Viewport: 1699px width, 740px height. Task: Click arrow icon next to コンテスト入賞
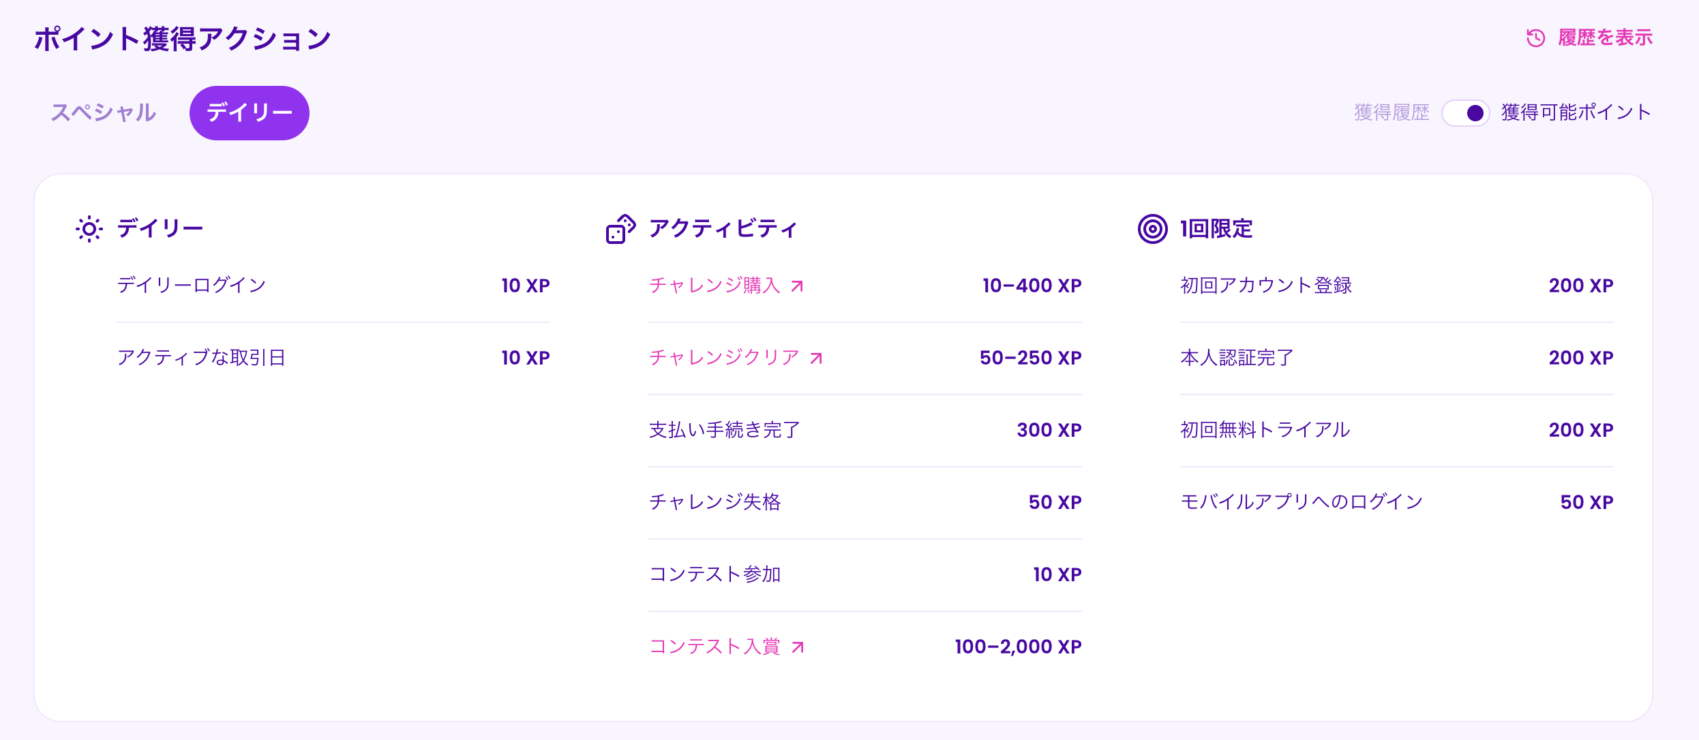pyautogui.click(x=798, y=647)
